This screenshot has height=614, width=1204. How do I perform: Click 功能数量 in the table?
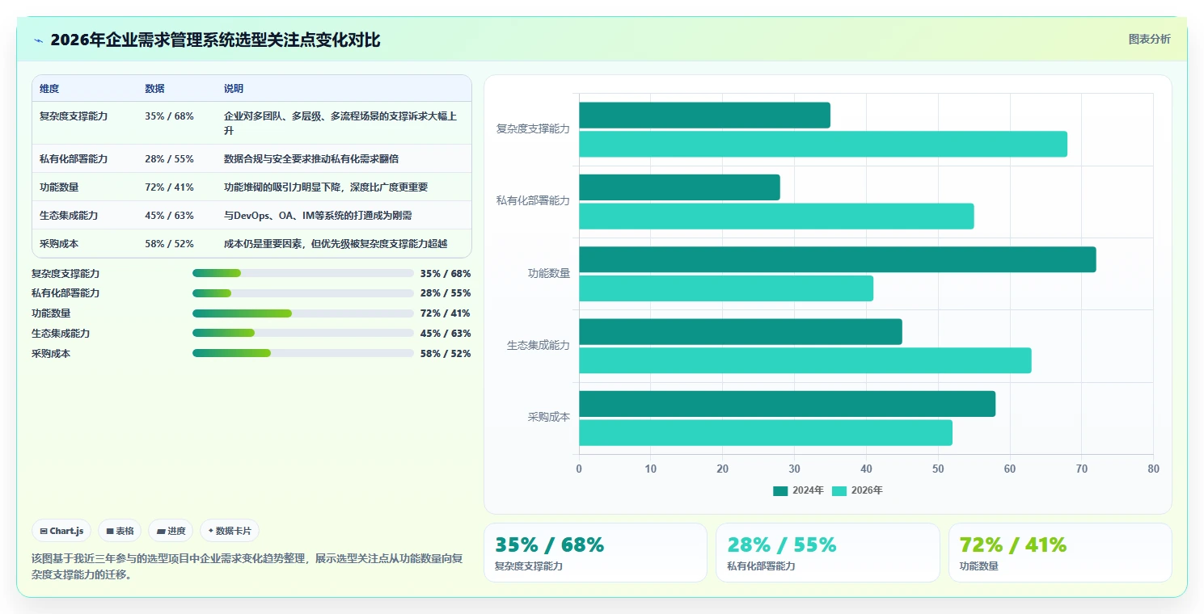coord(59,187)
